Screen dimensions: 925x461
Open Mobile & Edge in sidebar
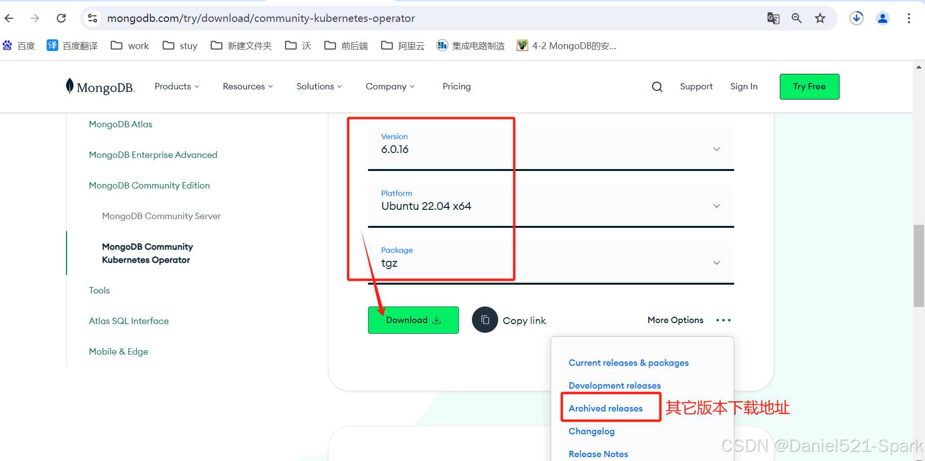click(118, 352)
